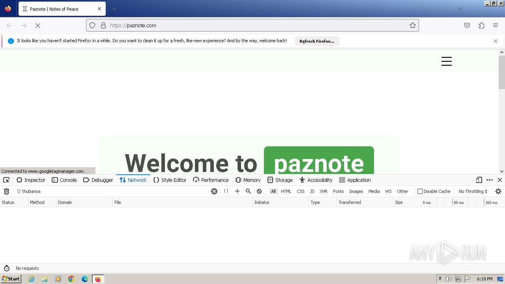Open Chrome from the taskbar
505x284 pixels.
(71, 279)
